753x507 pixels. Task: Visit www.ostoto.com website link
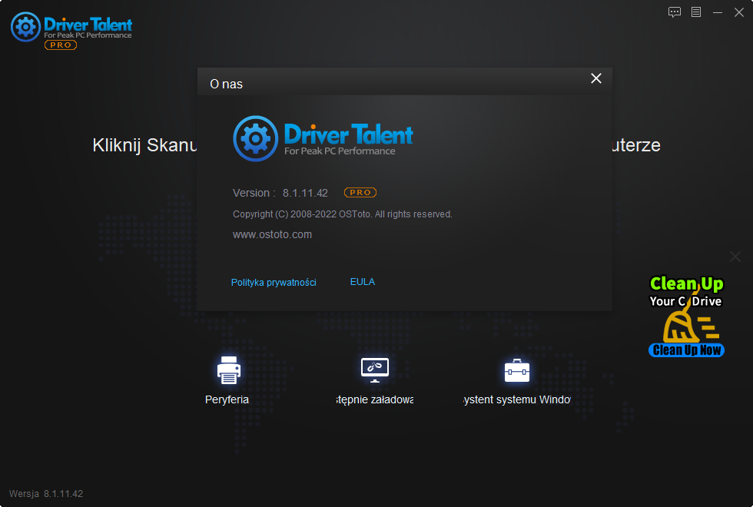pyautogui.click(x=272, y=234)
